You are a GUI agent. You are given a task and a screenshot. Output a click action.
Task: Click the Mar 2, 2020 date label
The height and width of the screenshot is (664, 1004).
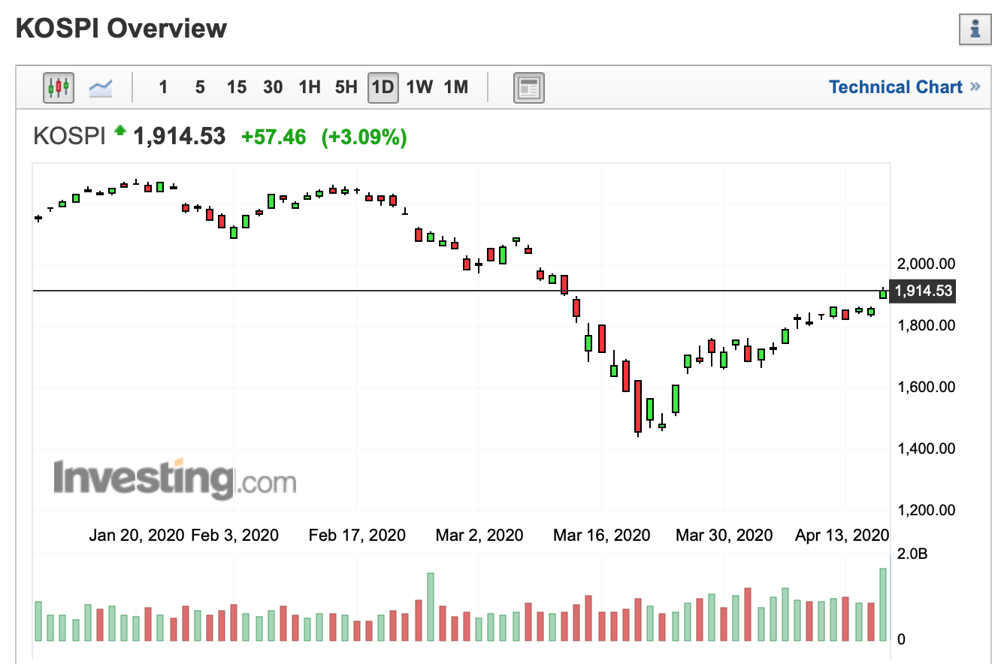coord(479,536)
